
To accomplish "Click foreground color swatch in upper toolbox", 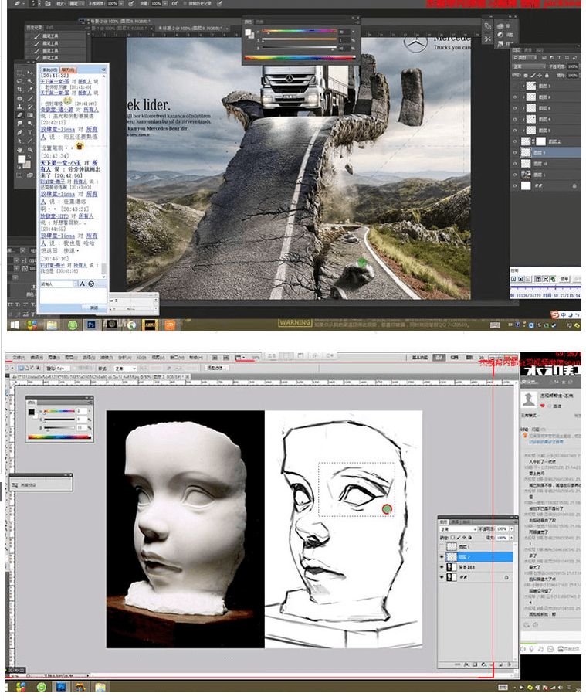I will (x=22, y=159).
